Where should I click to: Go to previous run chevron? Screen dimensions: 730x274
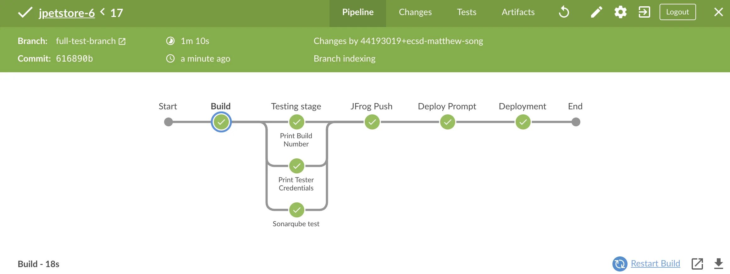point(102,12)
